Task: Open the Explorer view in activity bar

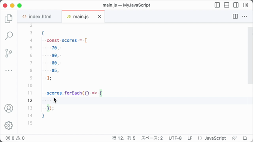Action: (9, 19)
